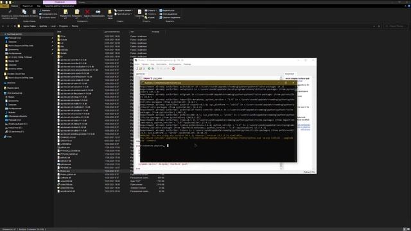The width and height of the screenshot is (411, 231).
Task: Click the Explorer search field
Action: click(x=396, y=26)
